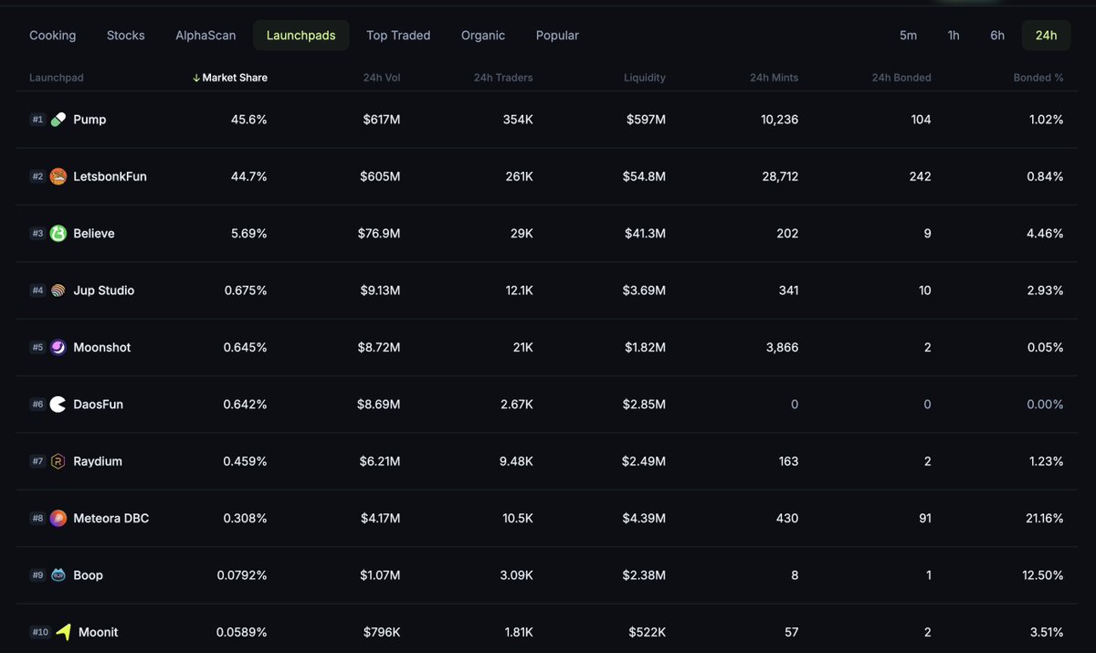The image size is (1096, 653).
Task: Sort by the Launchpad column header
Action: point(57,78)
